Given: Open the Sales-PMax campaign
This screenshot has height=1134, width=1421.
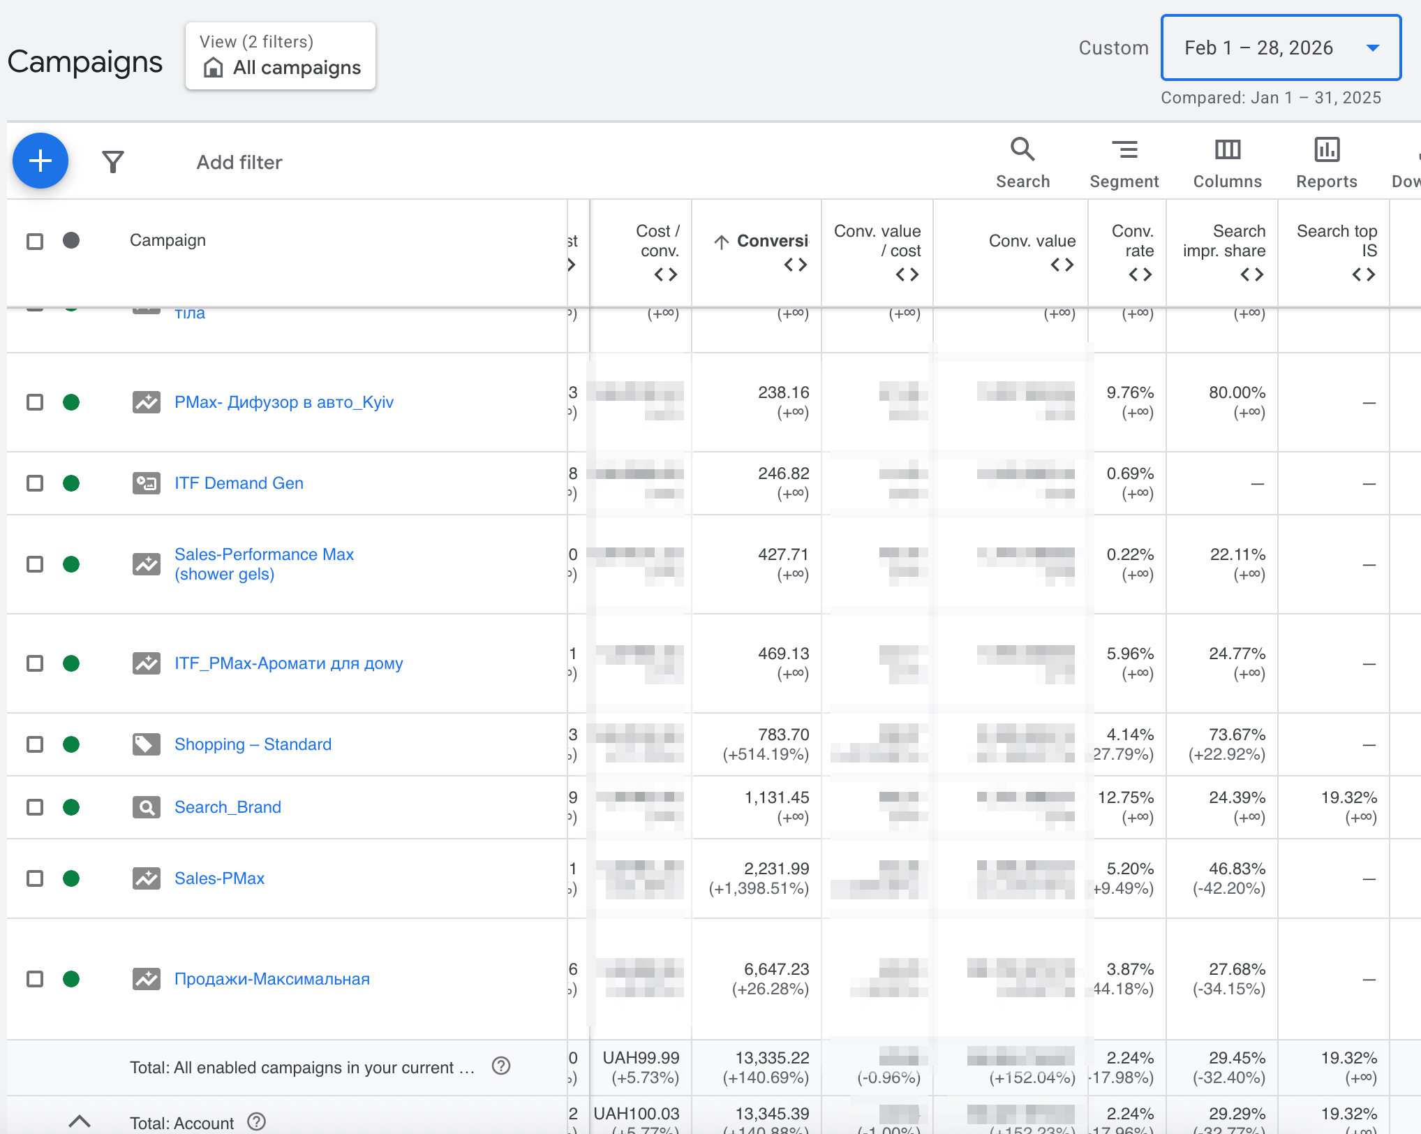Looking at the screenshot, I should [x=219, y=878].
